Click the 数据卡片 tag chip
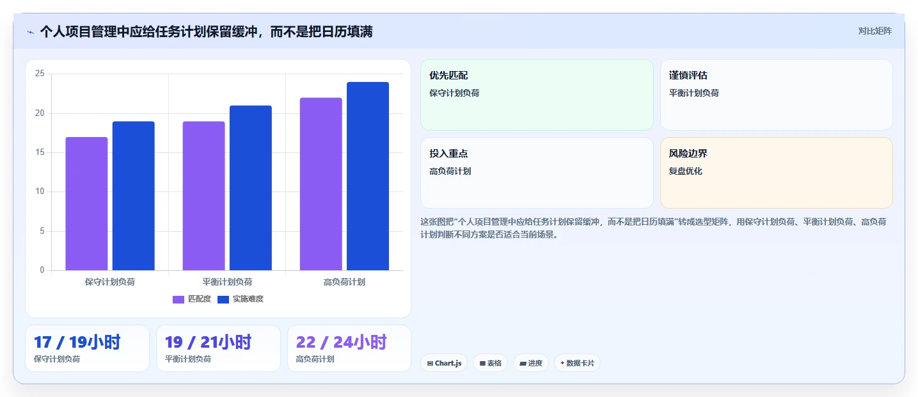Screen dimensions: 918x397 [577, 363]
